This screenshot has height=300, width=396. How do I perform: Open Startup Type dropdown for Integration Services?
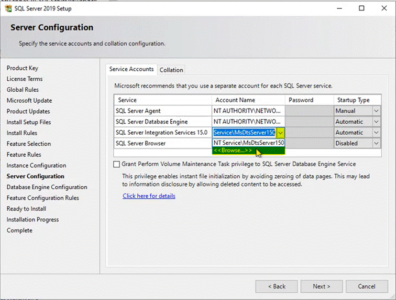376,133
